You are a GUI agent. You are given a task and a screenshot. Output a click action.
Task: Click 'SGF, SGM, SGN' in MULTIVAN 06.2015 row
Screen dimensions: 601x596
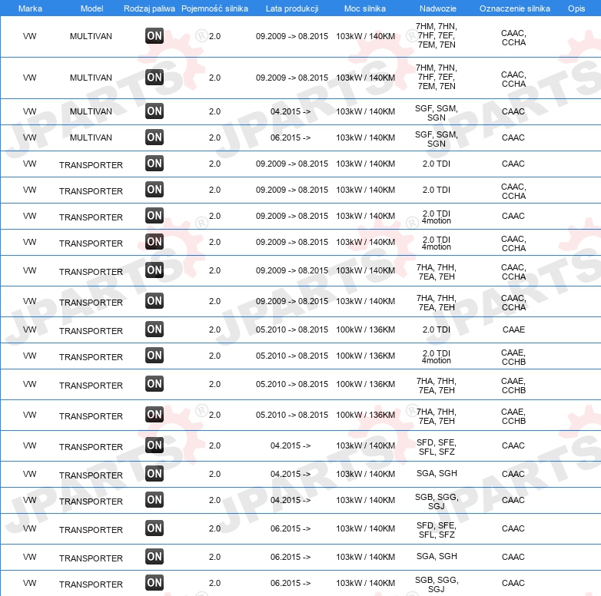tap(437, 139)
